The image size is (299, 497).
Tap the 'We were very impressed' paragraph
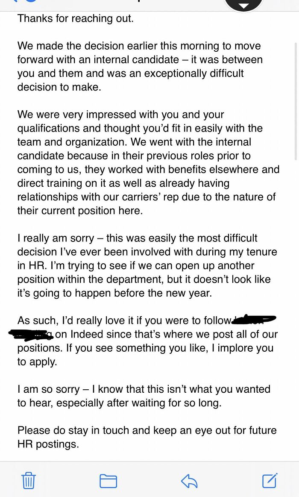[x=148, y=162]
